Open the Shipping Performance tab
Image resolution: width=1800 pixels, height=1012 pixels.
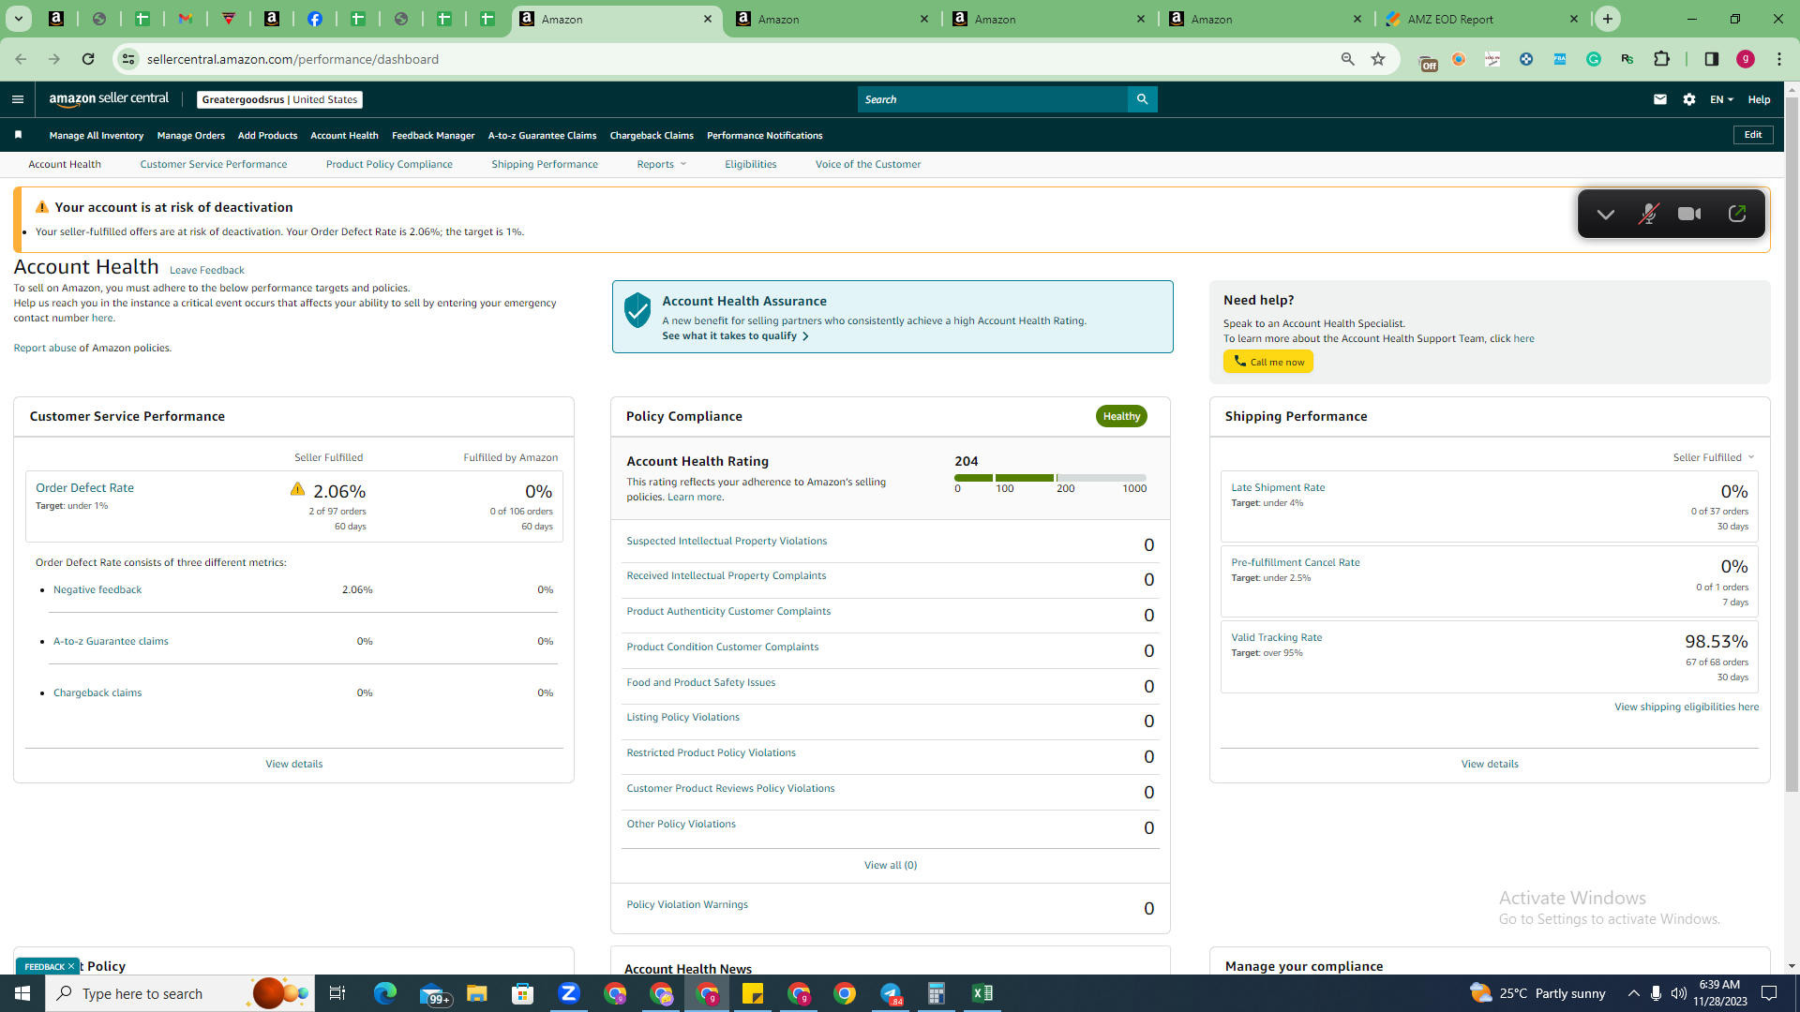point(545,164)
